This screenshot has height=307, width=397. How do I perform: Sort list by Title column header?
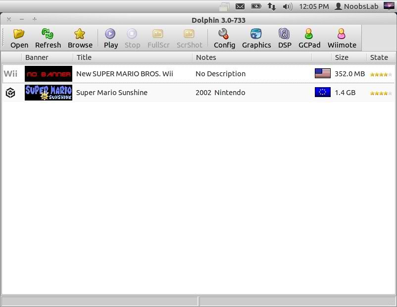tap(133, 57)
